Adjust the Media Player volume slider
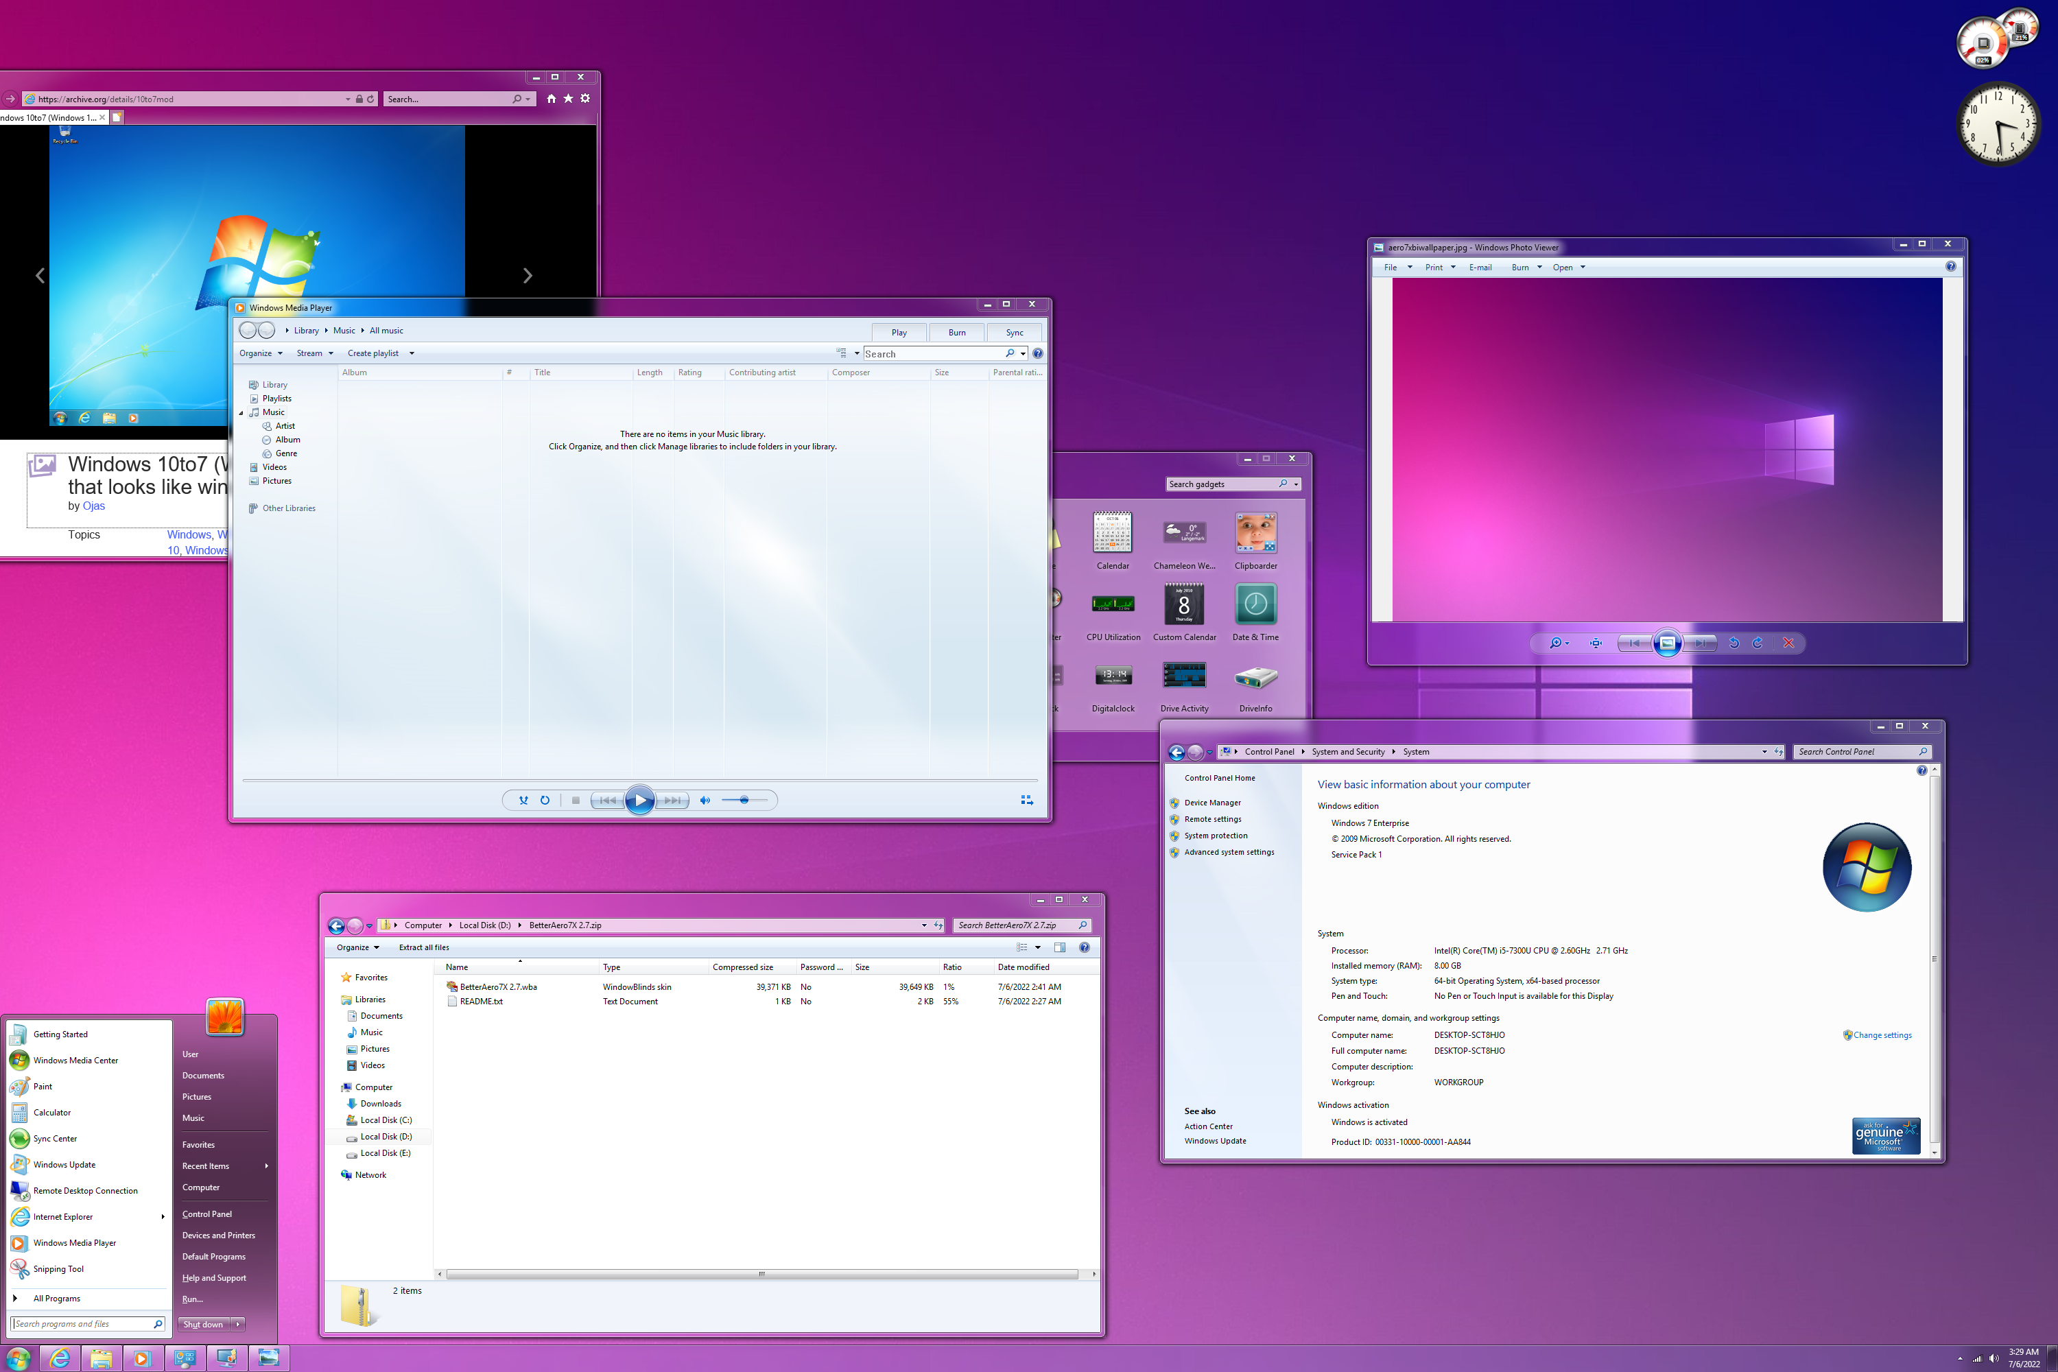 pyautogui.click(x=744, y=800)
